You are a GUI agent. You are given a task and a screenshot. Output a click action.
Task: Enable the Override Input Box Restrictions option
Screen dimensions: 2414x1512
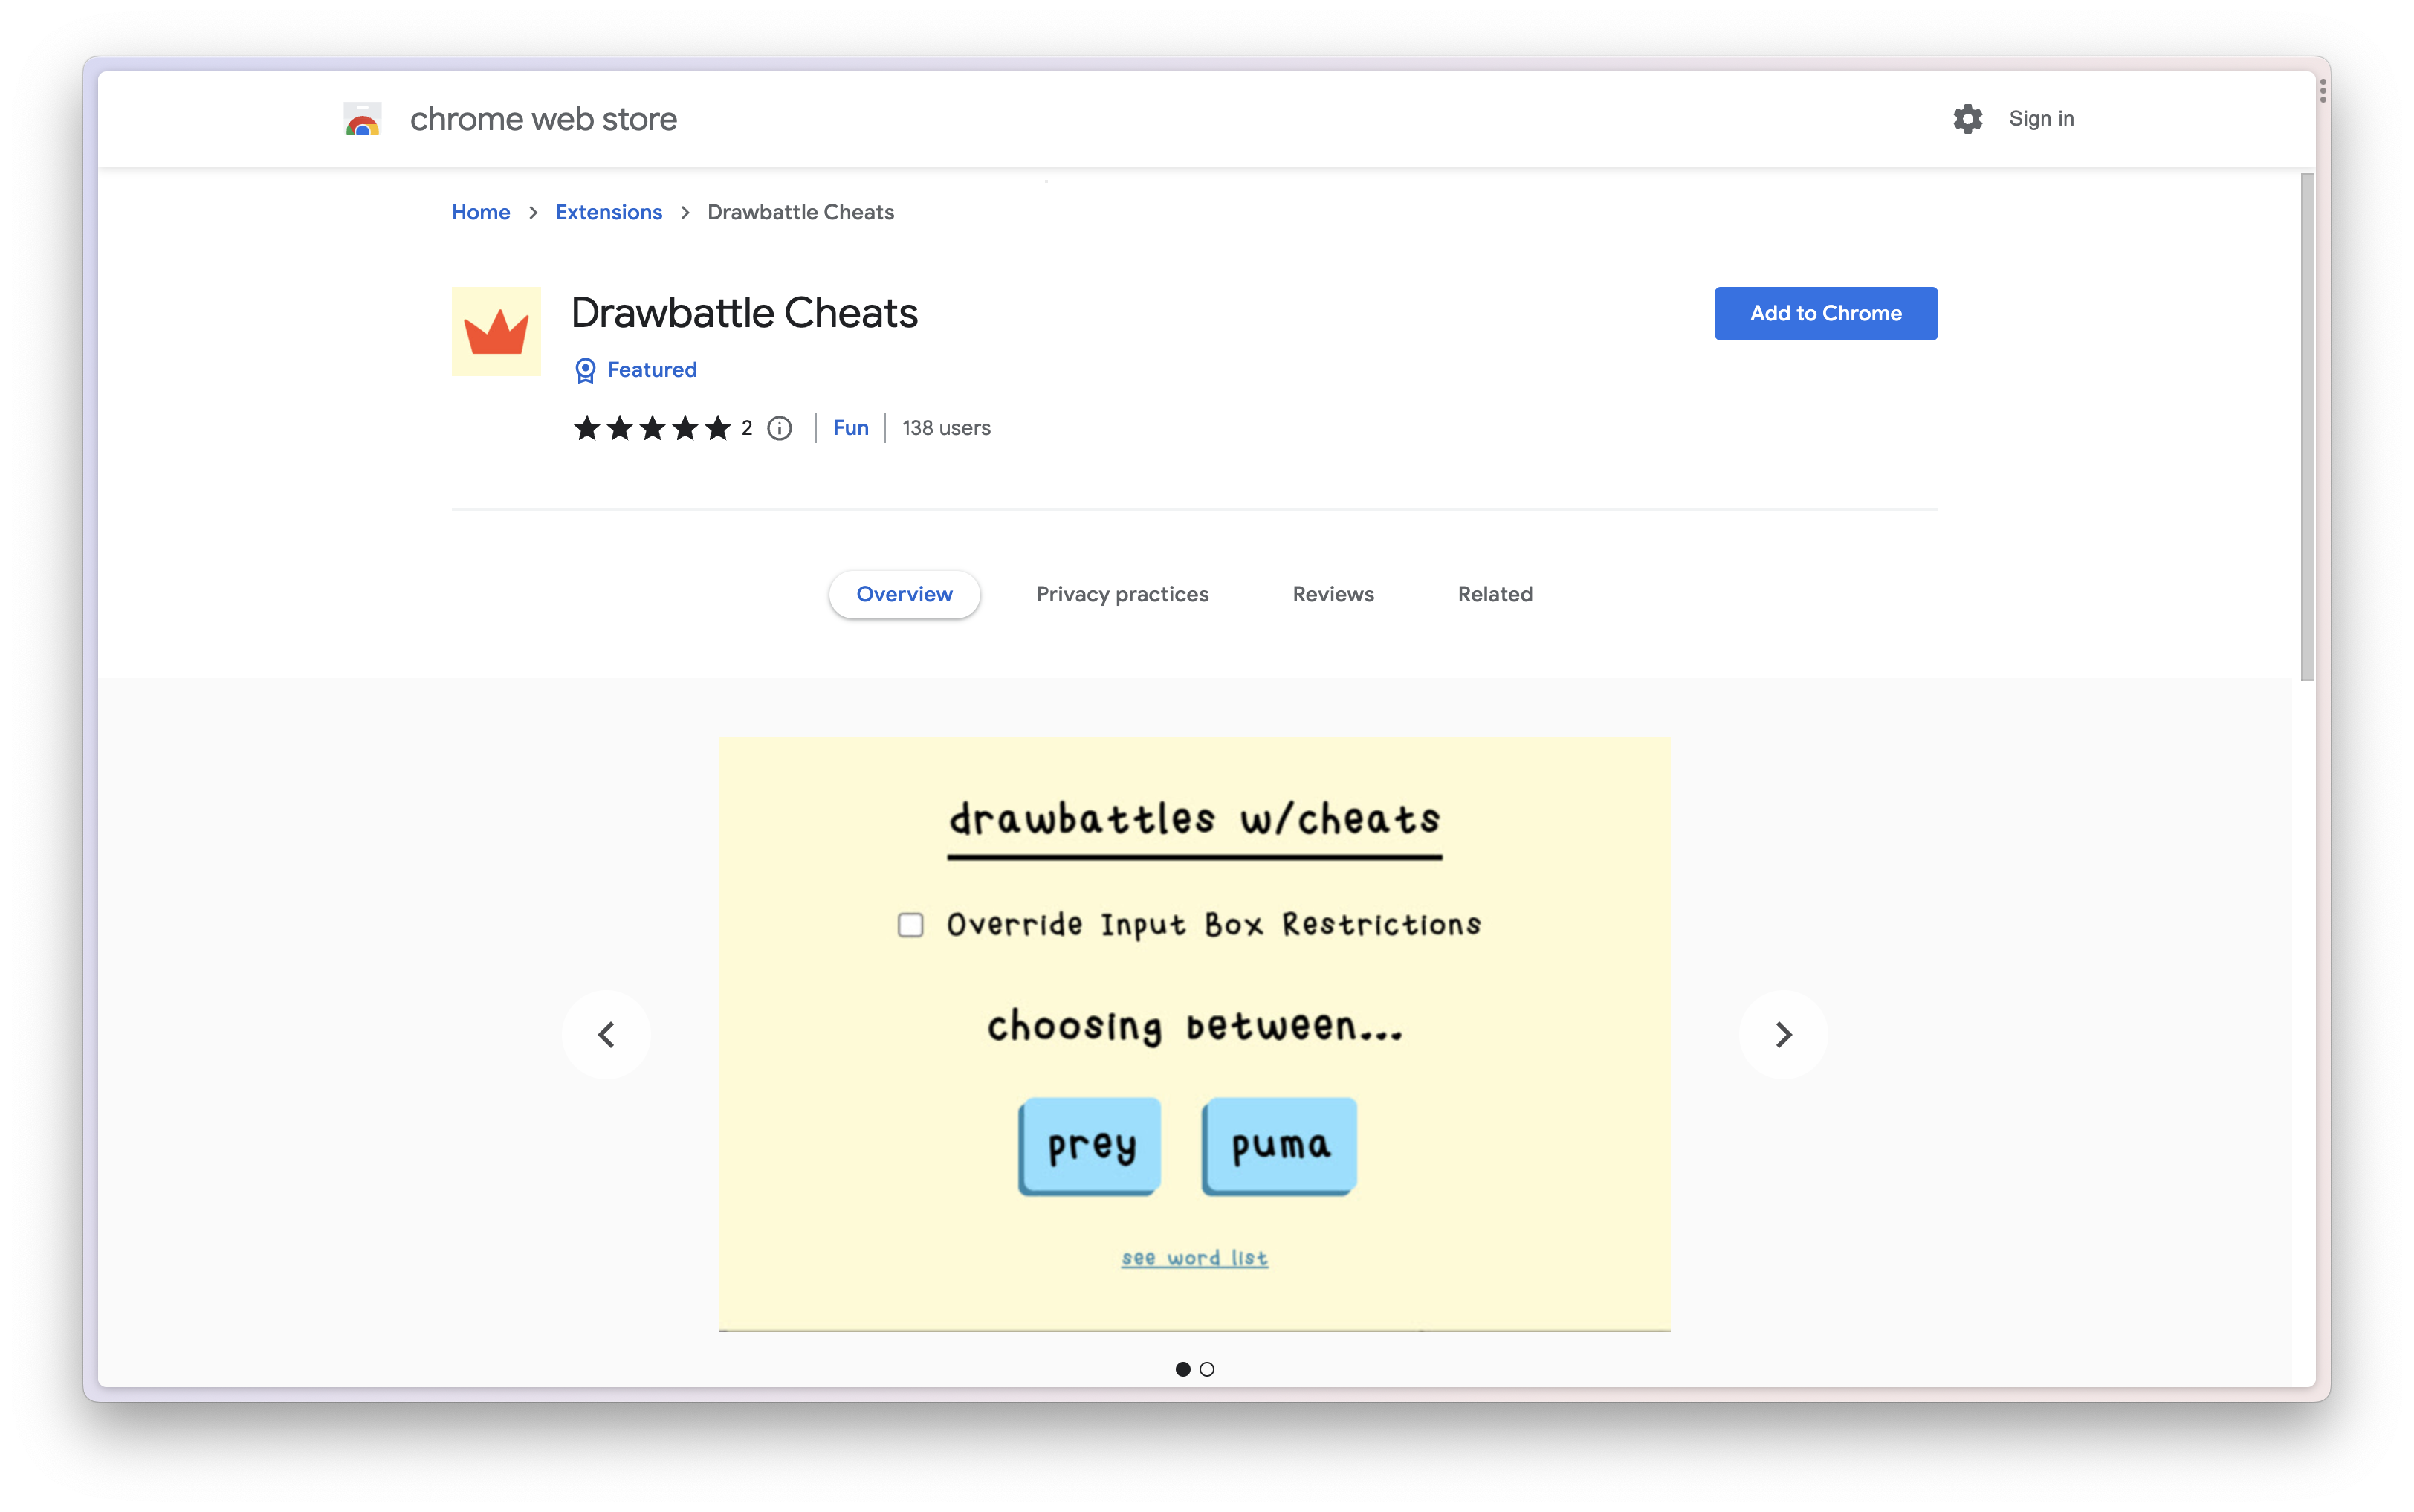[x=909, y=923]
